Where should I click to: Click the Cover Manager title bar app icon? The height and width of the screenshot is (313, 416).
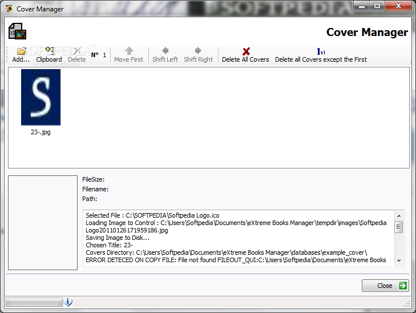(9, 9)
